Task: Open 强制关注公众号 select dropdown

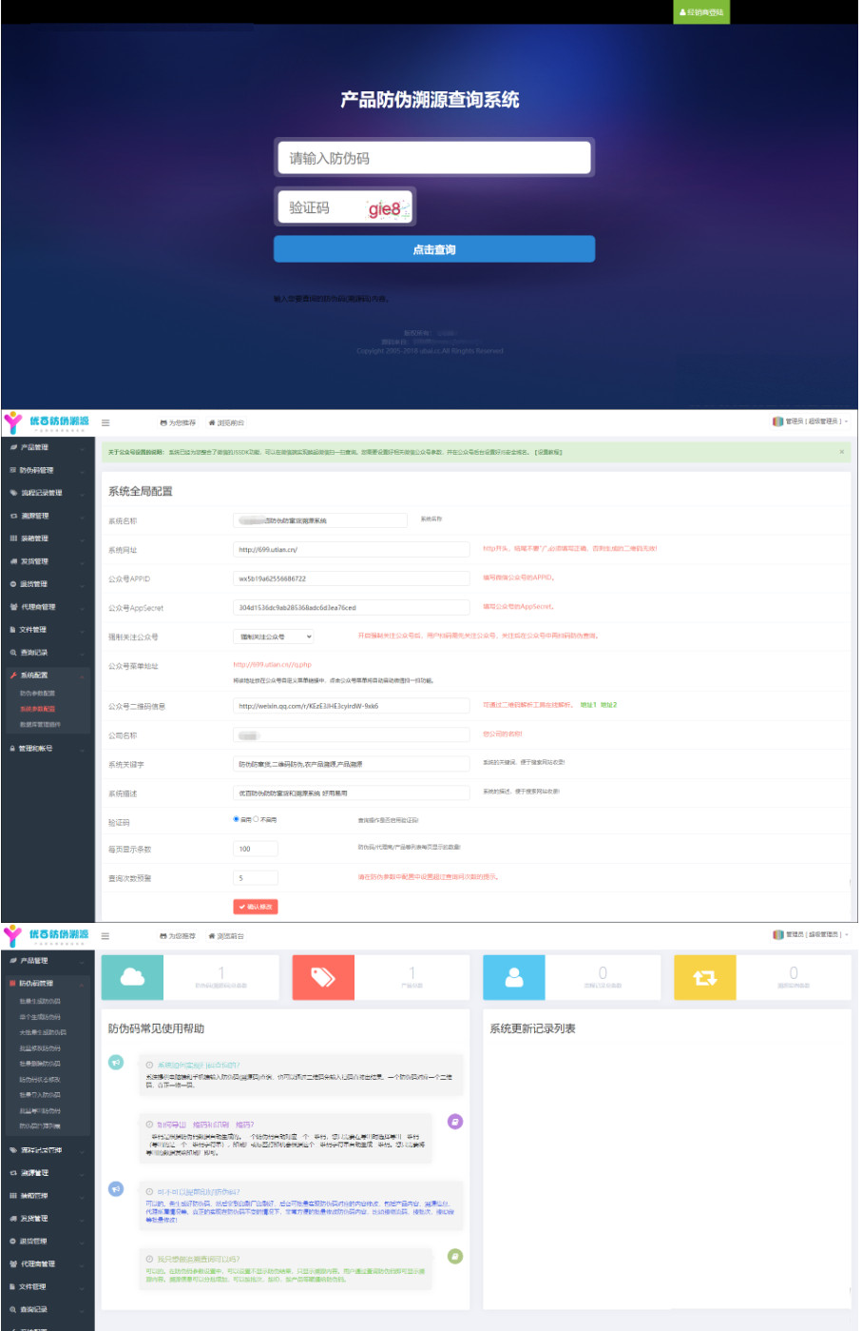Action: tap(274, 636)
